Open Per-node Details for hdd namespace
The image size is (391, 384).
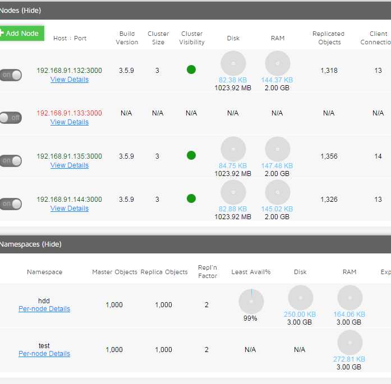point(44,309)
